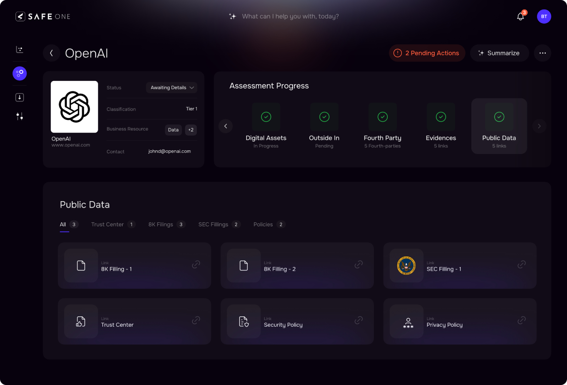The height and width of the screenshot is (385, 567).
Task: Go back using the arrow beside OpenAI
Action: (x=52, y=53)
